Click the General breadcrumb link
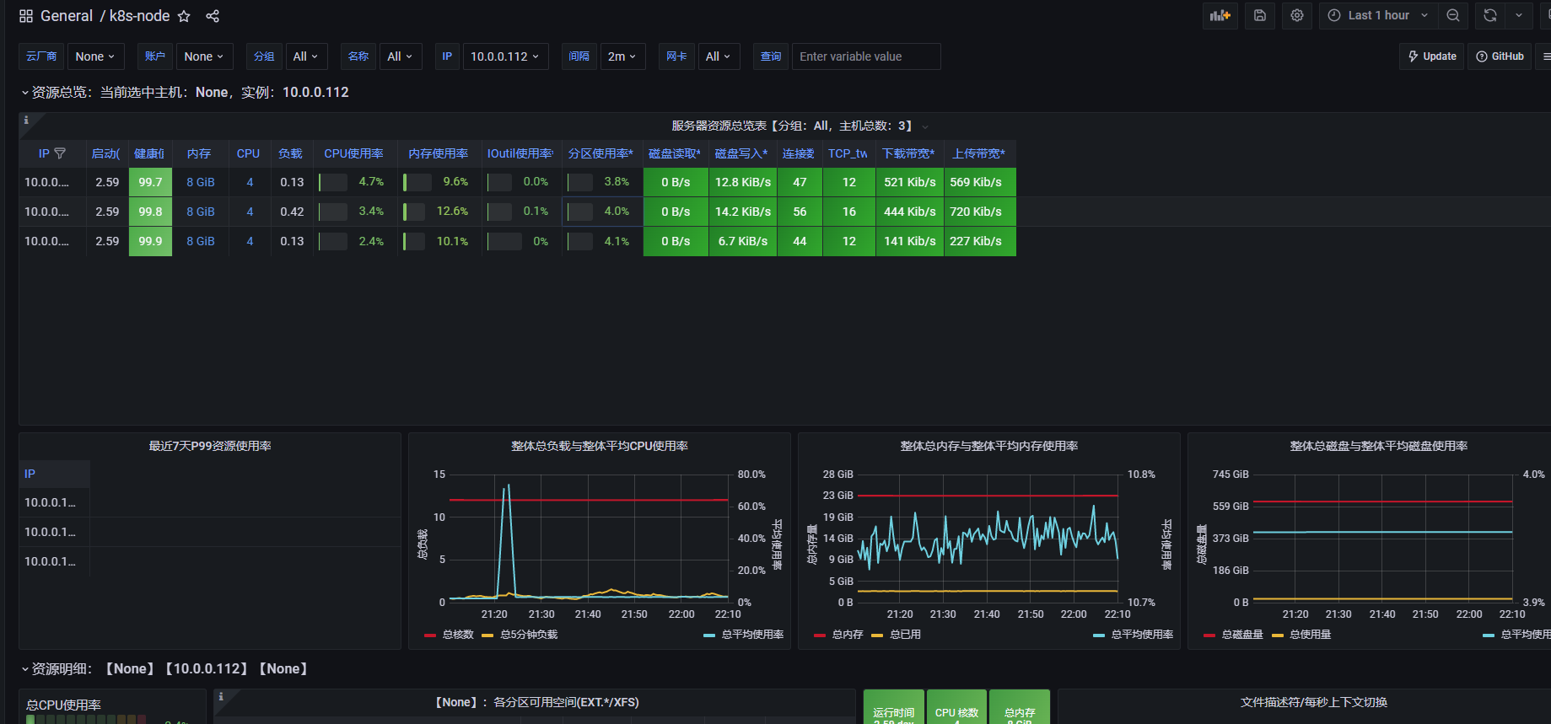 click(67, 16)
